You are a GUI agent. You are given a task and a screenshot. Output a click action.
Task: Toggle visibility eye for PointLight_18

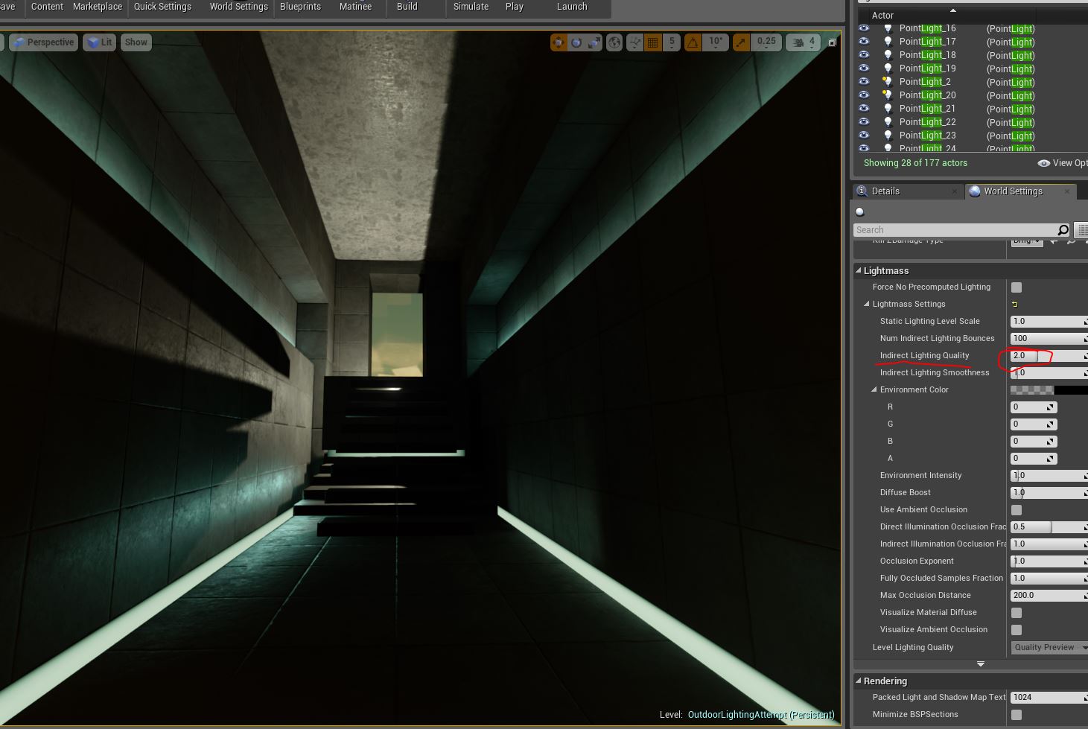point(864,55)
